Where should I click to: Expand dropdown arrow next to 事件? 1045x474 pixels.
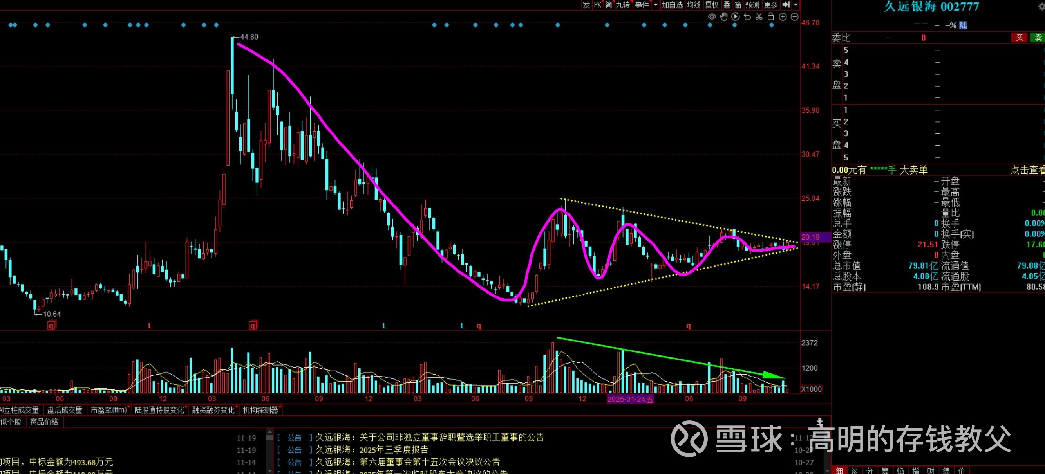click(656, 5)
